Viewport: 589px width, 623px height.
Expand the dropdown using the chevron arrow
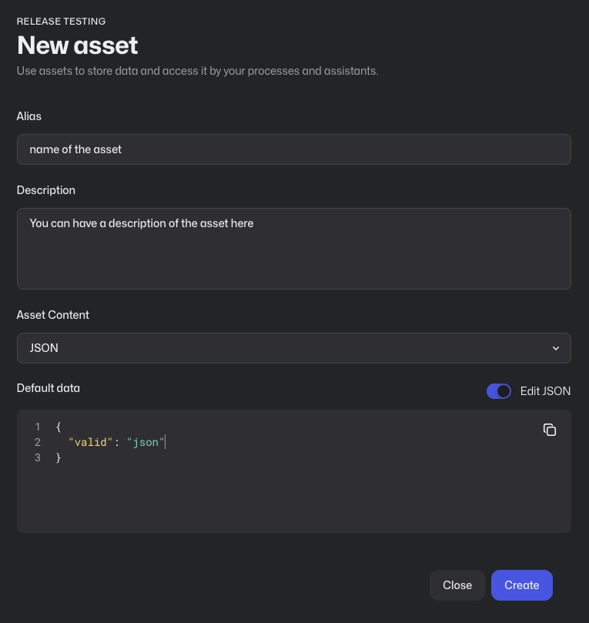(556, 348)
